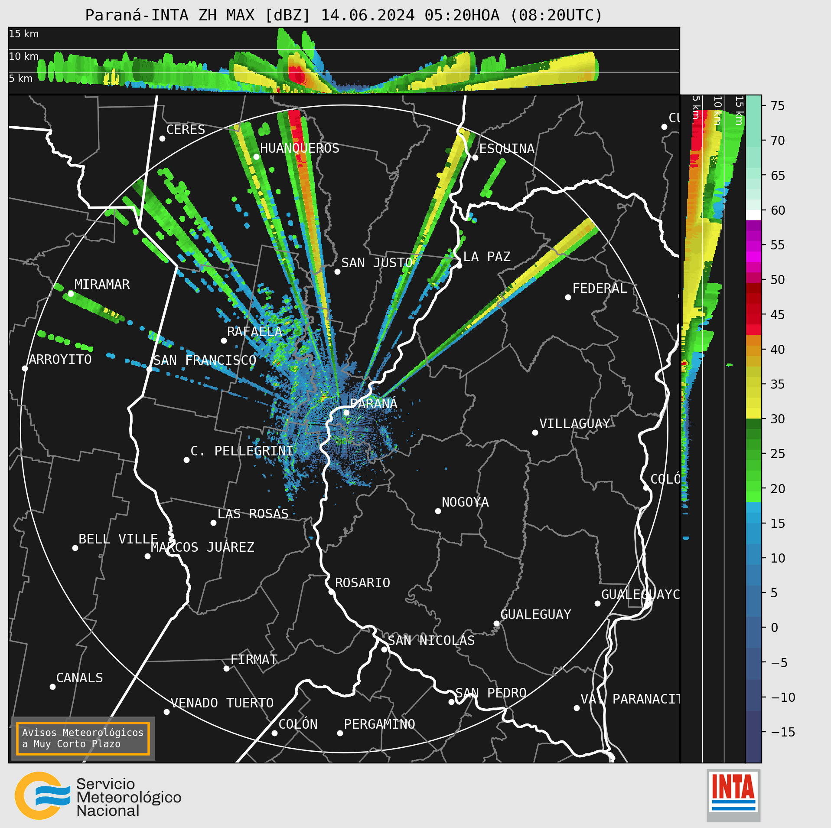Click the white 60 dBZ band on scale
This screenshot has height=828, width=831.
pos(753,215)
